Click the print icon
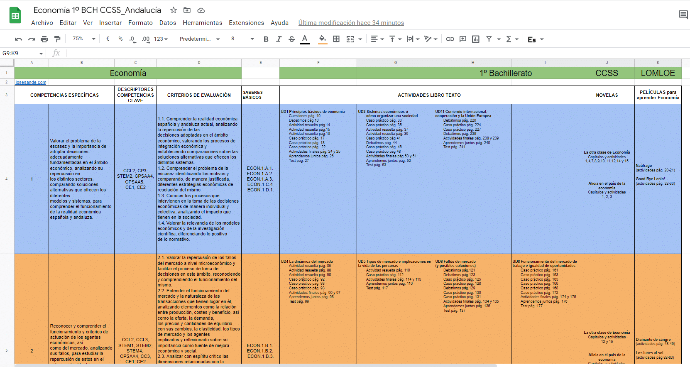Image resolution: width=690 pixels, height=367 pixels. tap(44, 39)
